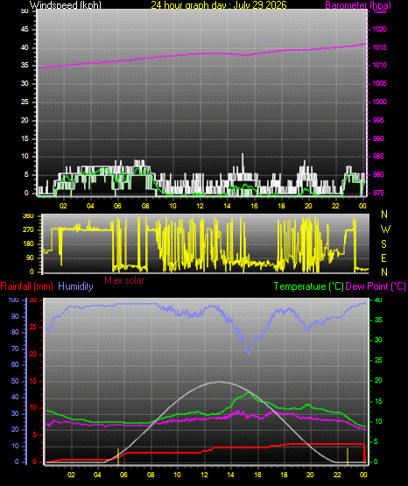408x486 pixels.
Task: Click the 1015 value on barometer axis
Action: click(x=379, y=47)
